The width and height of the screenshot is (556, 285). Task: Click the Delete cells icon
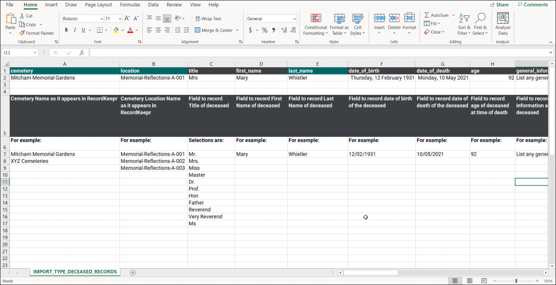[394, 18]
